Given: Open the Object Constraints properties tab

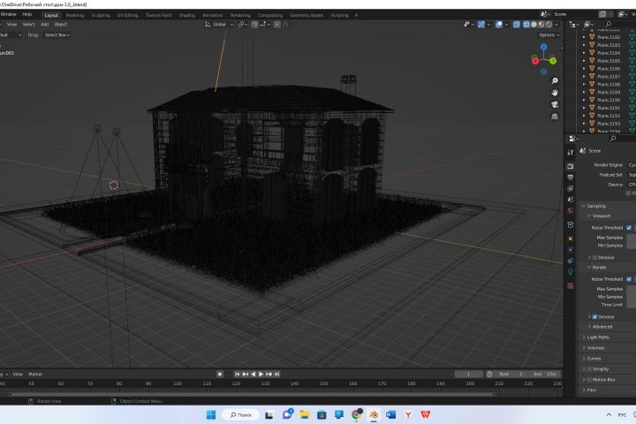Looking at the screenshot, I should pos(571,261).
